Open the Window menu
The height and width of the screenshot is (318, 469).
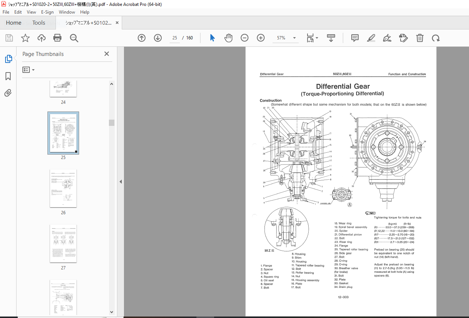(67, 12)
